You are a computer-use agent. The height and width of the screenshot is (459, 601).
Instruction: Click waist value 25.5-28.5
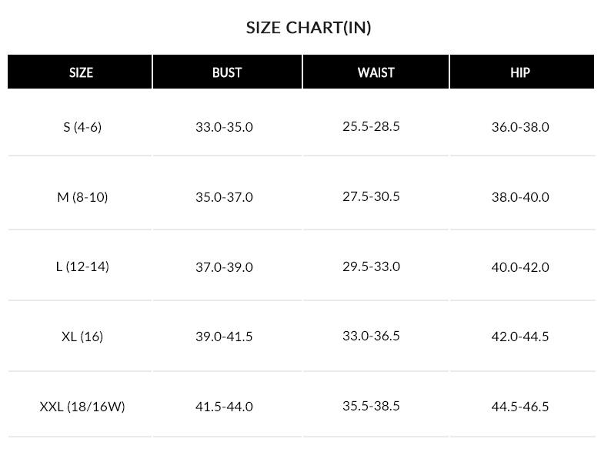tap(371, 126)
